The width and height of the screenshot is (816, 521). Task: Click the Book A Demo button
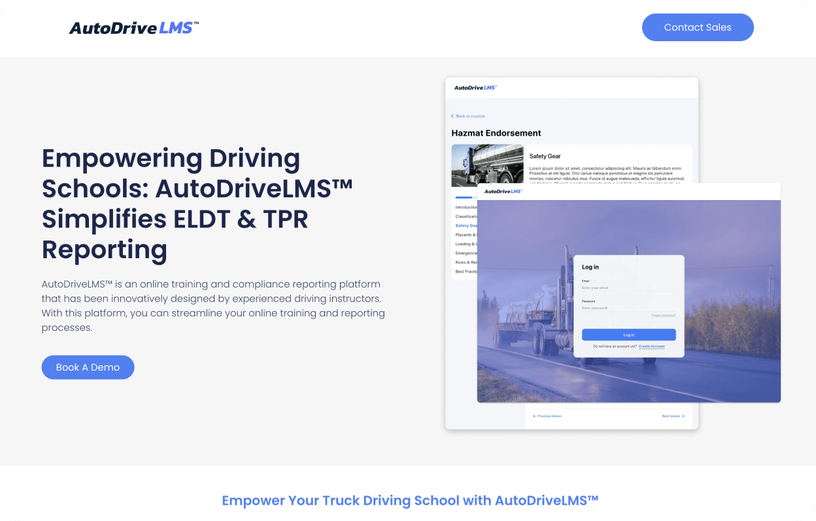pos(88,367)
